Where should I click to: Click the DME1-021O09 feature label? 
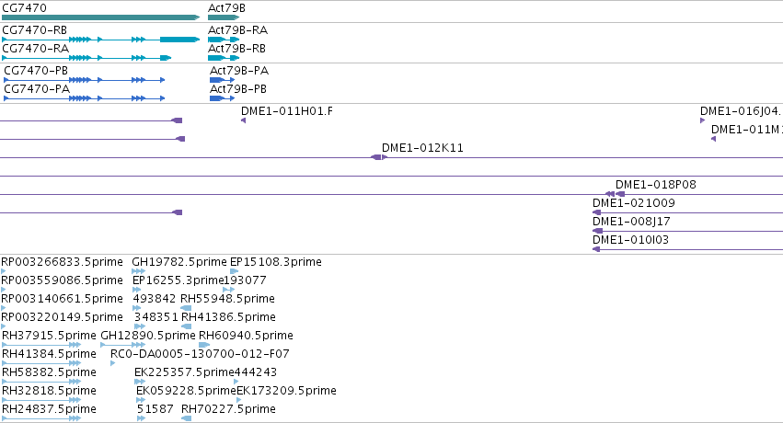pyautogui.click(x=633, y=203)
